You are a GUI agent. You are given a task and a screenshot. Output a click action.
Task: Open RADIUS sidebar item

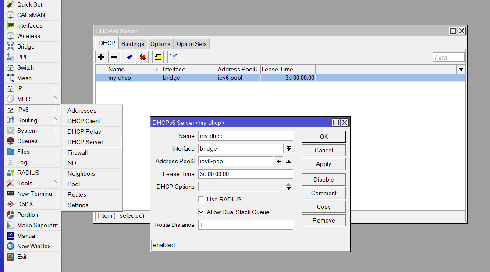pyautogui.click(x=33, y=173)
